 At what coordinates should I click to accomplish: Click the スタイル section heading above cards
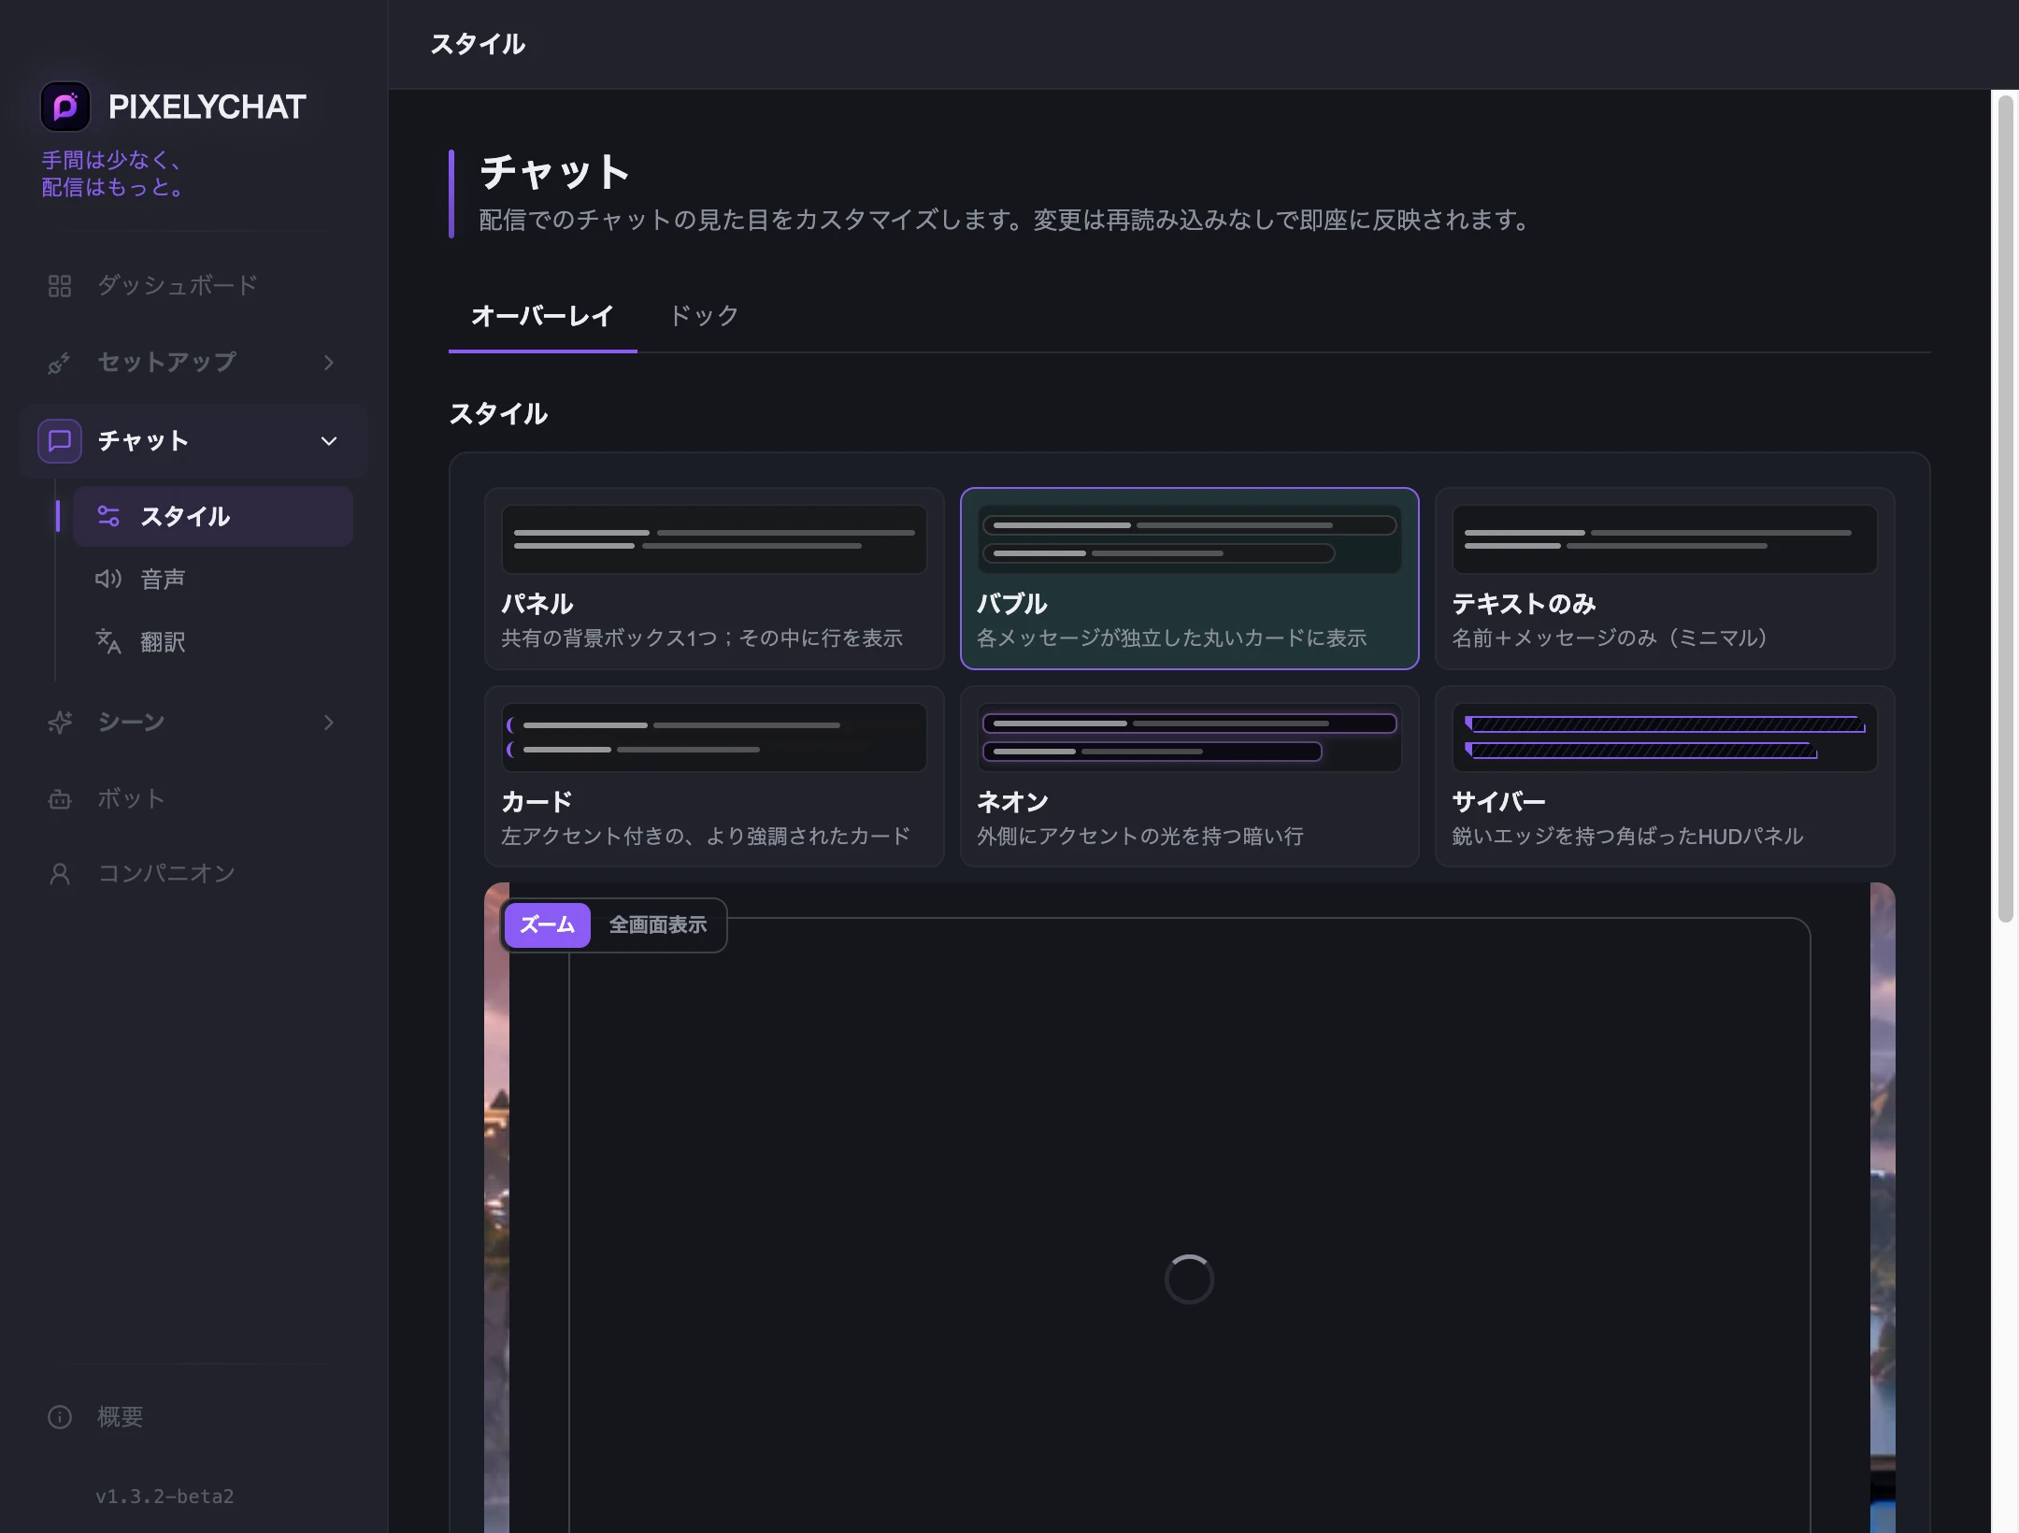click(x=498, y=414)
